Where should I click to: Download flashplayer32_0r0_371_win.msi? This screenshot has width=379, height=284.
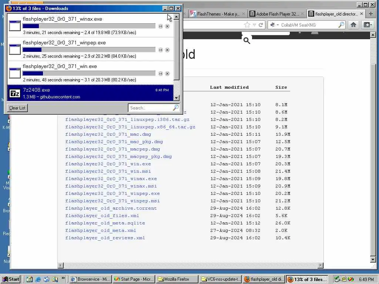pyautogui.click(x=108, y=171)
